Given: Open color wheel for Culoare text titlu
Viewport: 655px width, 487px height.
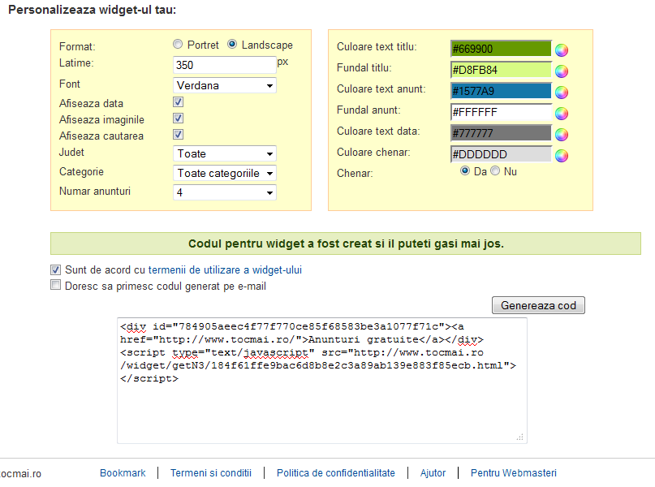Looking at the screenshot, I should (x=562, y=50).
